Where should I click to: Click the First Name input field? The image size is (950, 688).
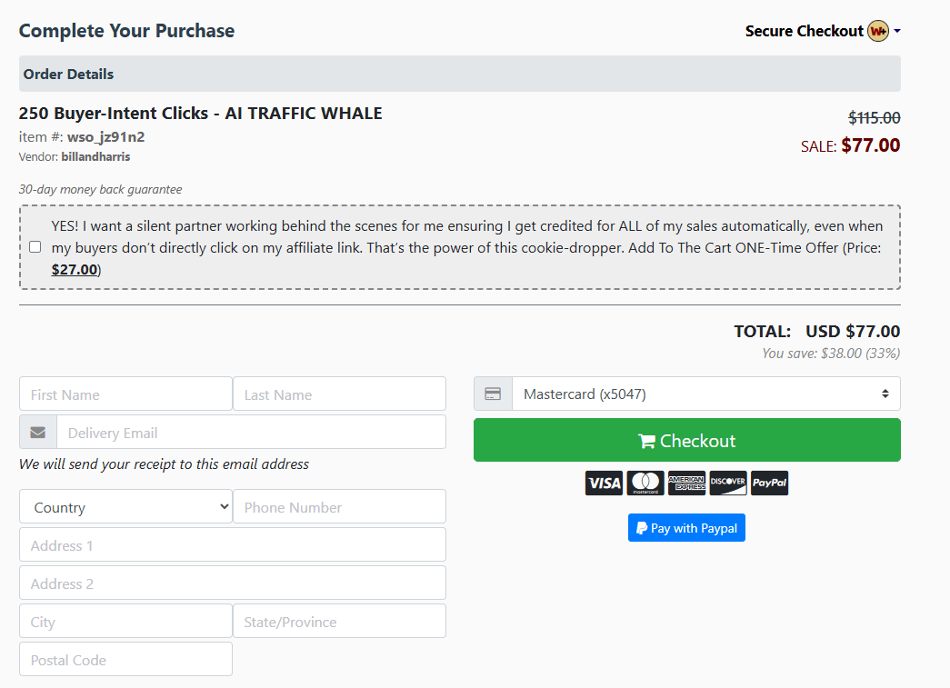(125, 393)
